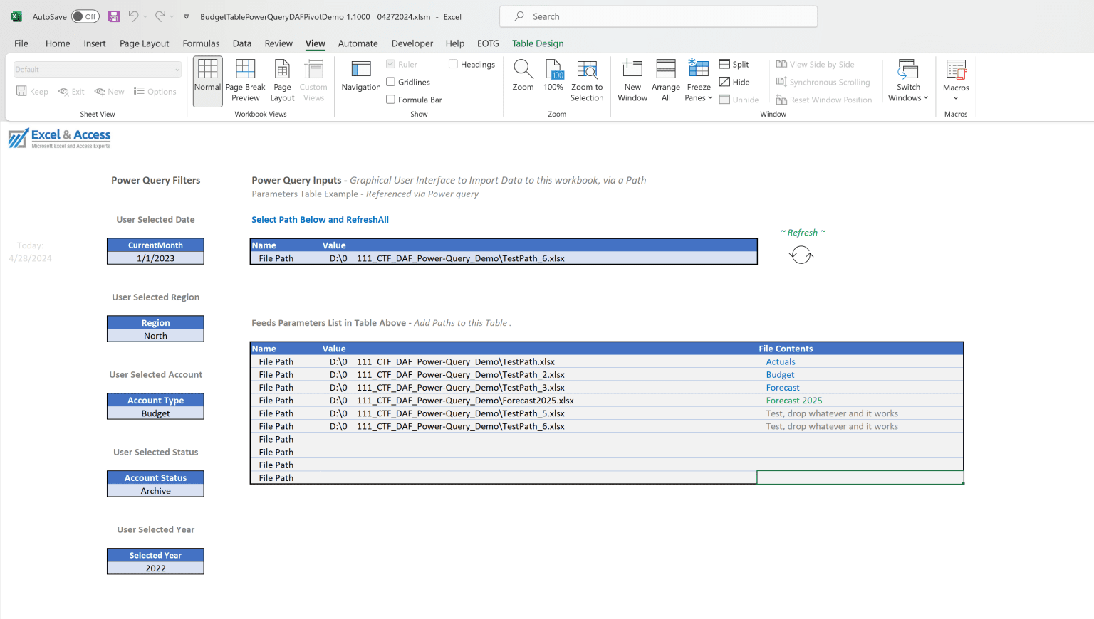Hide the current workbook window
The image size is (1094, 619).
(734, 82)
